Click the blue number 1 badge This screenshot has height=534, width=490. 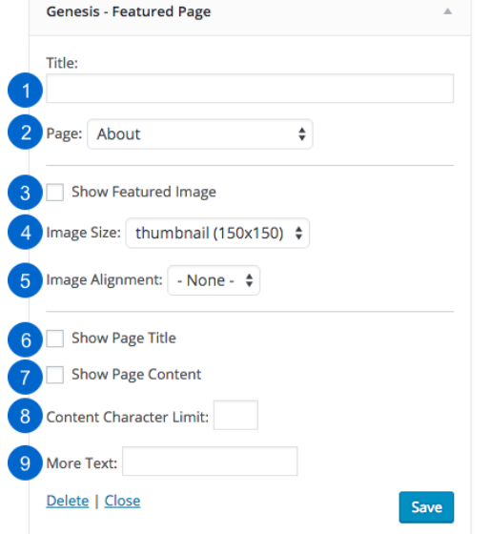[25, 91]
